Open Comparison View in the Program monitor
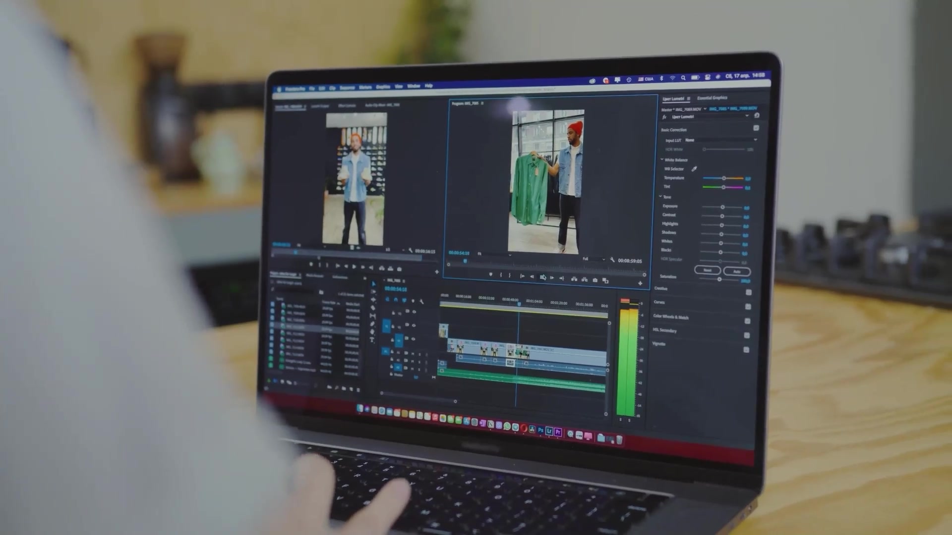This screenshot has width=952, height=535. point(605,280)
